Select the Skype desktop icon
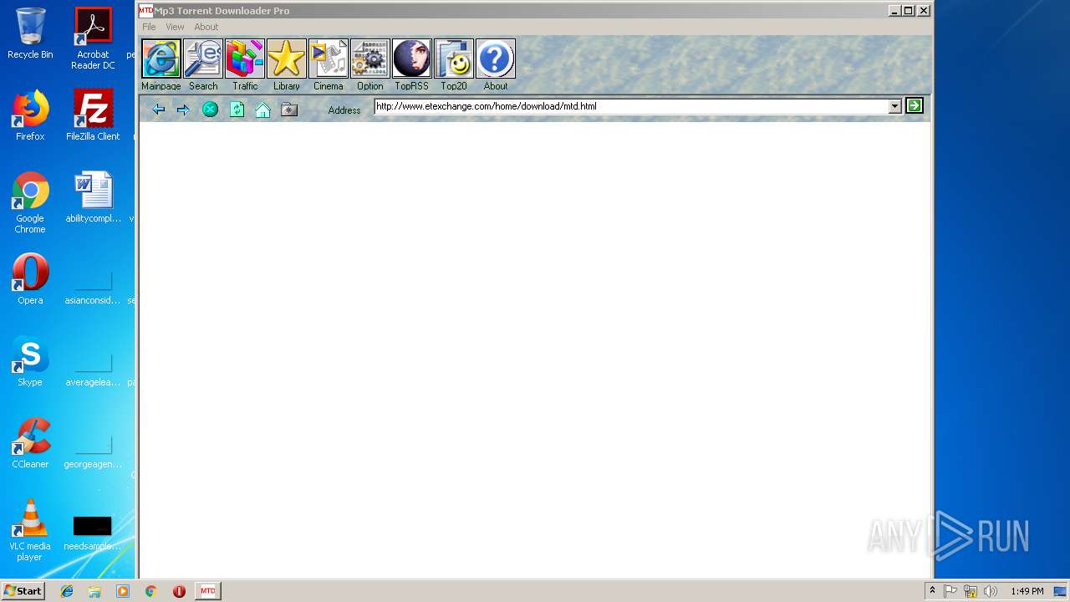1070x602 pixels. pos(30,361)
